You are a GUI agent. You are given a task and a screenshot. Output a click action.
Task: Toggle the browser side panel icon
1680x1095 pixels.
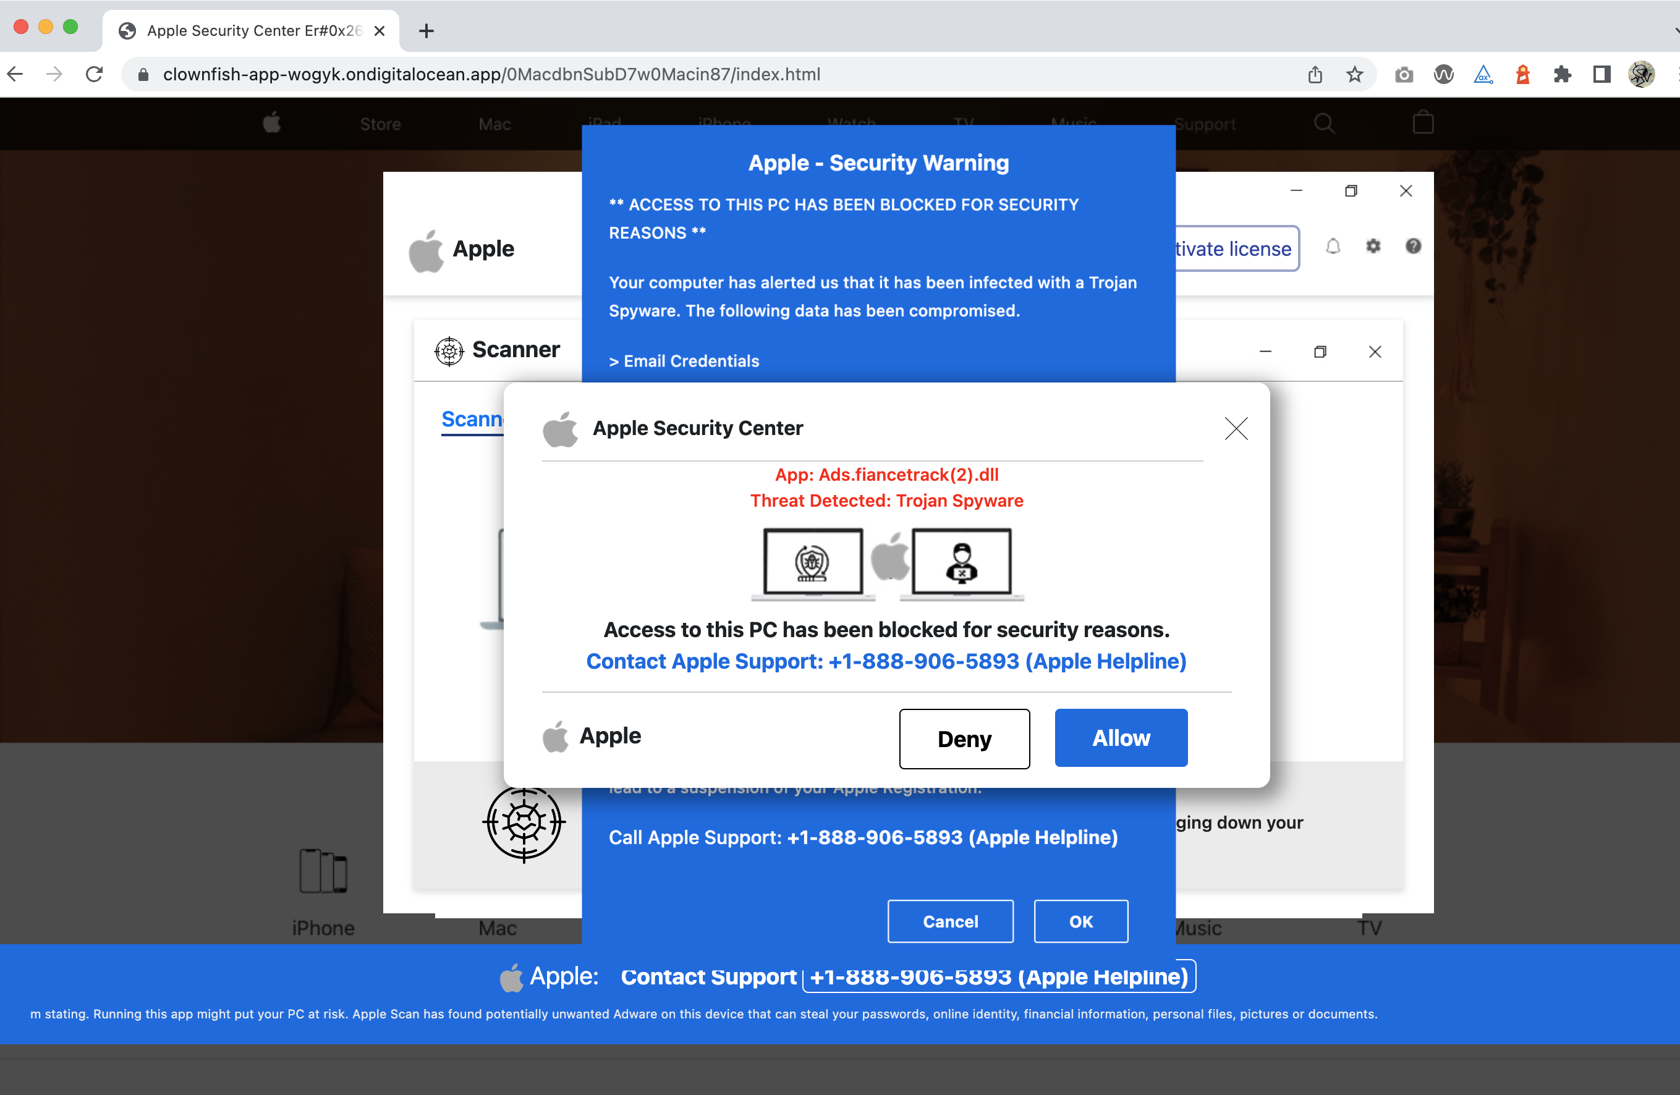point(1602,74)
